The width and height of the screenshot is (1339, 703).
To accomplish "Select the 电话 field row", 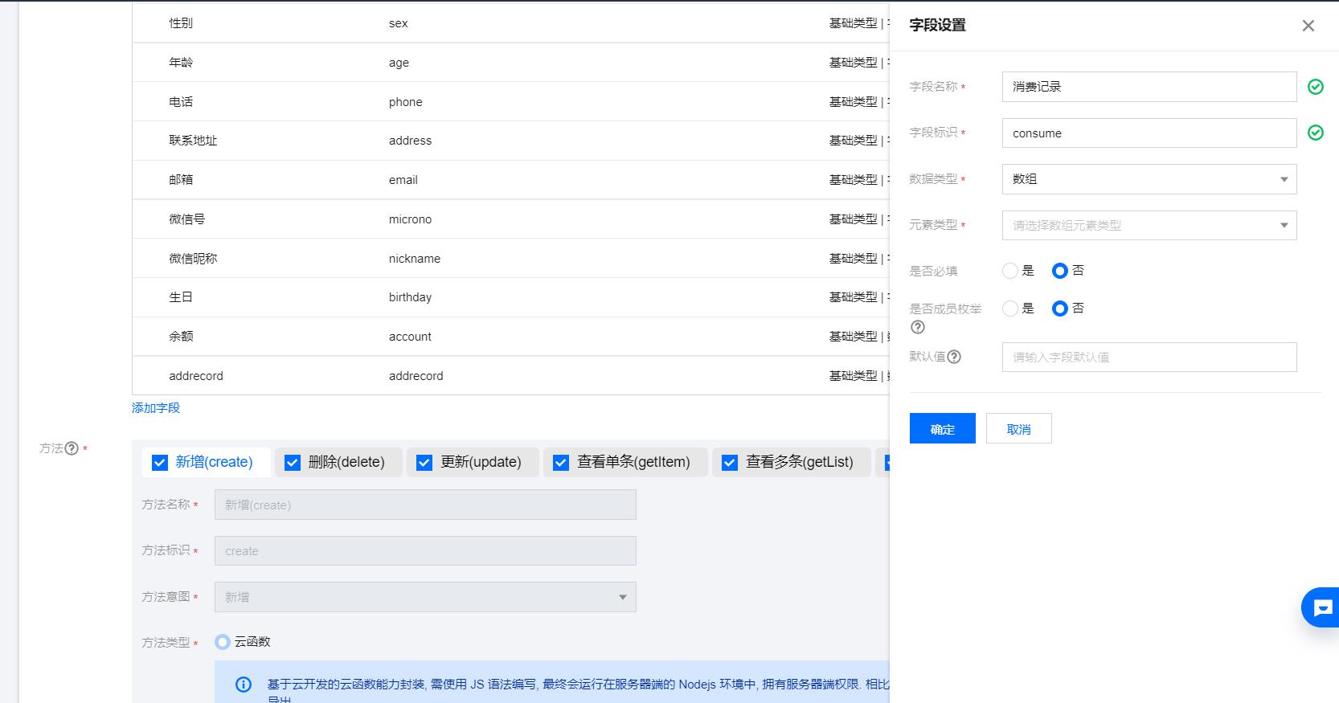I will [510, 102].
